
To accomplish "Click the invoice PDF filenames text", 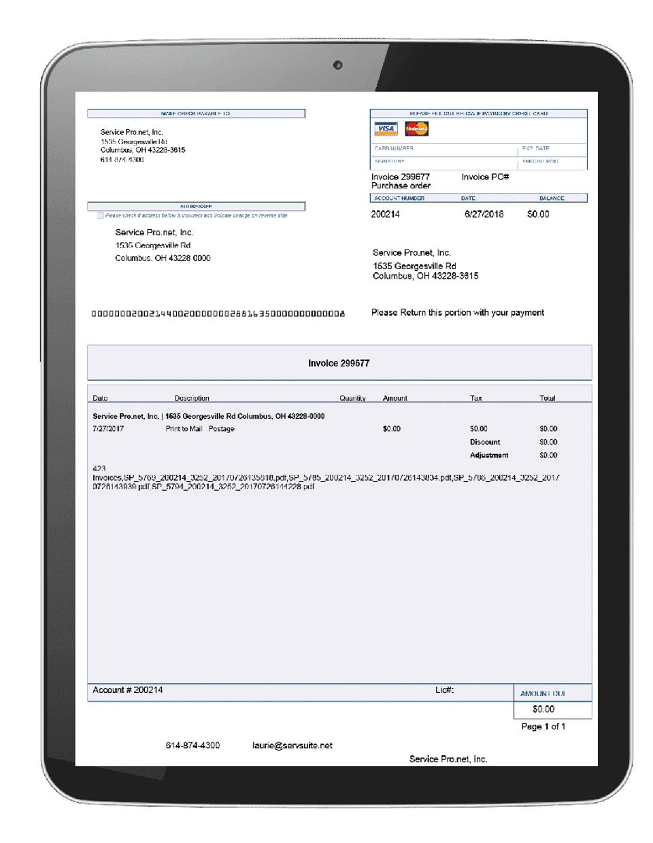I will point(326,482).
